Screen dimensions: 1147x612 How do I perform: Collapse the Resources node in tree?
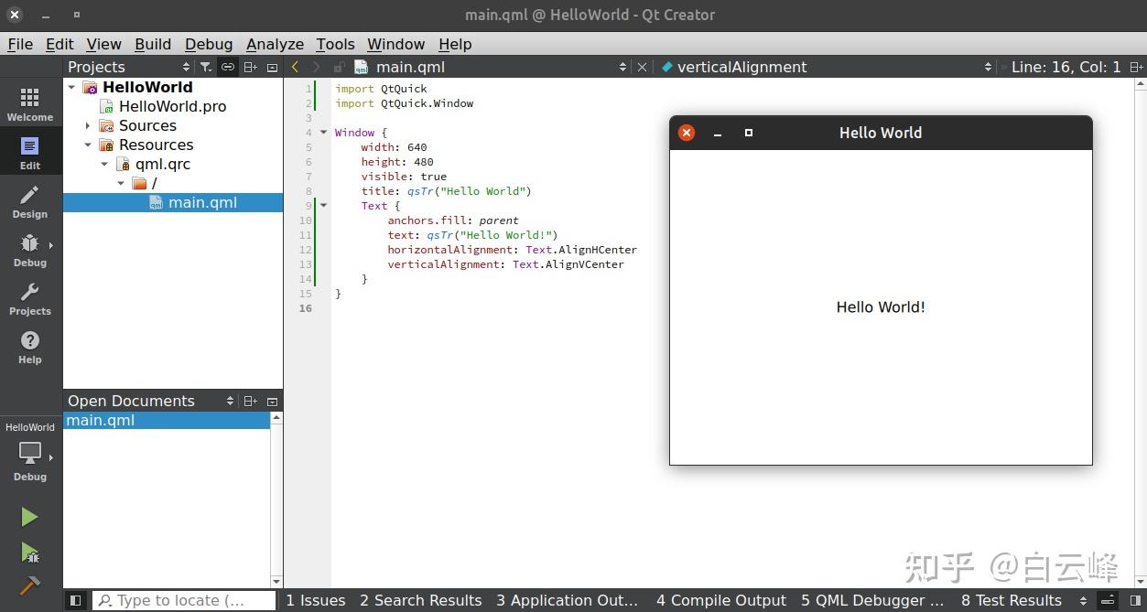coord(88,145)
